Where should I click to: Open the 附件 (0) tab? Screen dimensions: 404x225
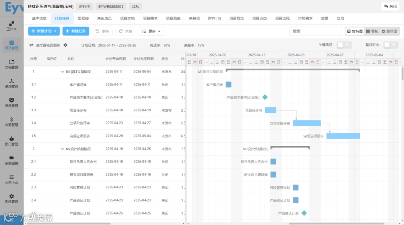pos(214,18)
